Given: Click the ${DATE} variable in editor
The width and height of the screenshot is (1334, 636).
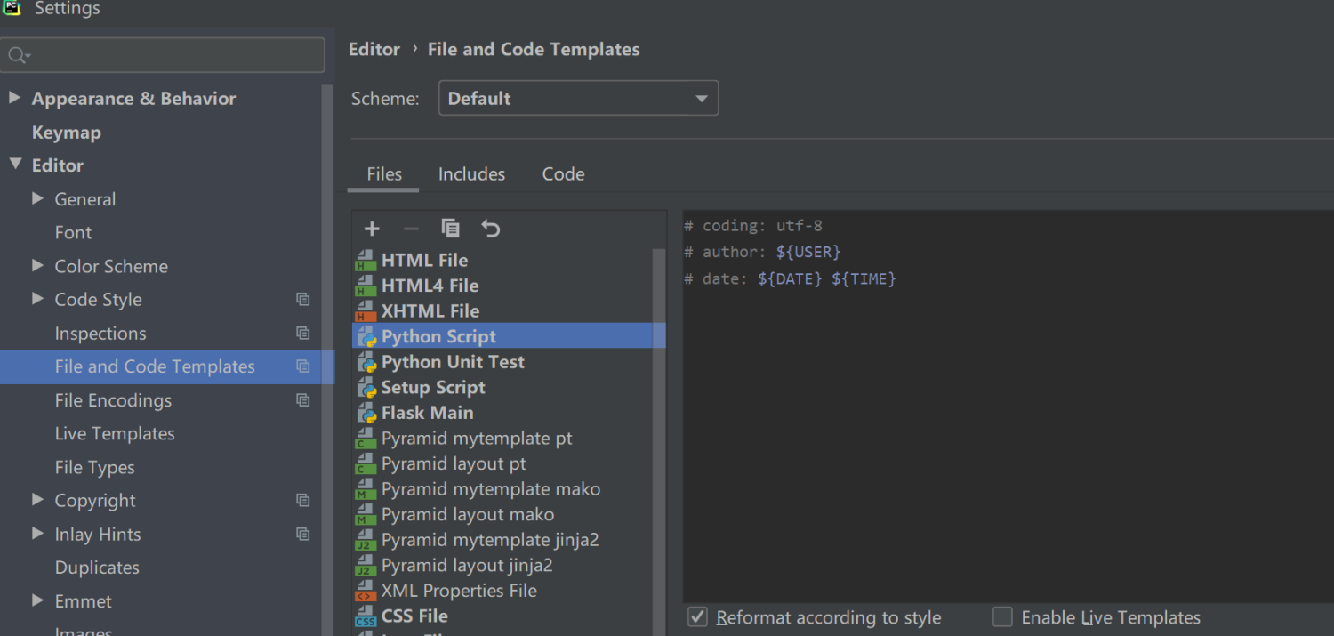Looking at the screenshot, I should click(790, 278).
